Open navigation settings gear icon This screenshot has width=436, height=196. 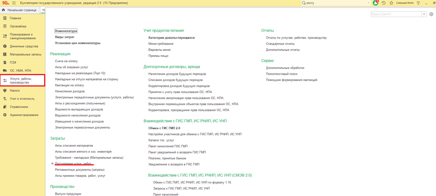tap(431, 14)
